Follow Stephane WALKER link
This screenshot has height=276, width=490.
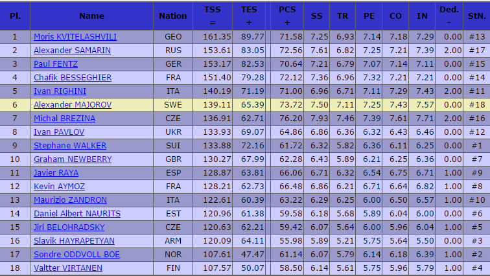point(70,146)
